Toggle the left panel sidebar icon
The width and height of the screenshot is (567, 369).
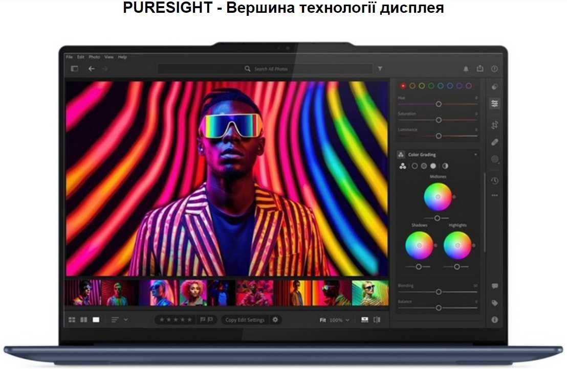pyautogui.click(x=75, y=68)
